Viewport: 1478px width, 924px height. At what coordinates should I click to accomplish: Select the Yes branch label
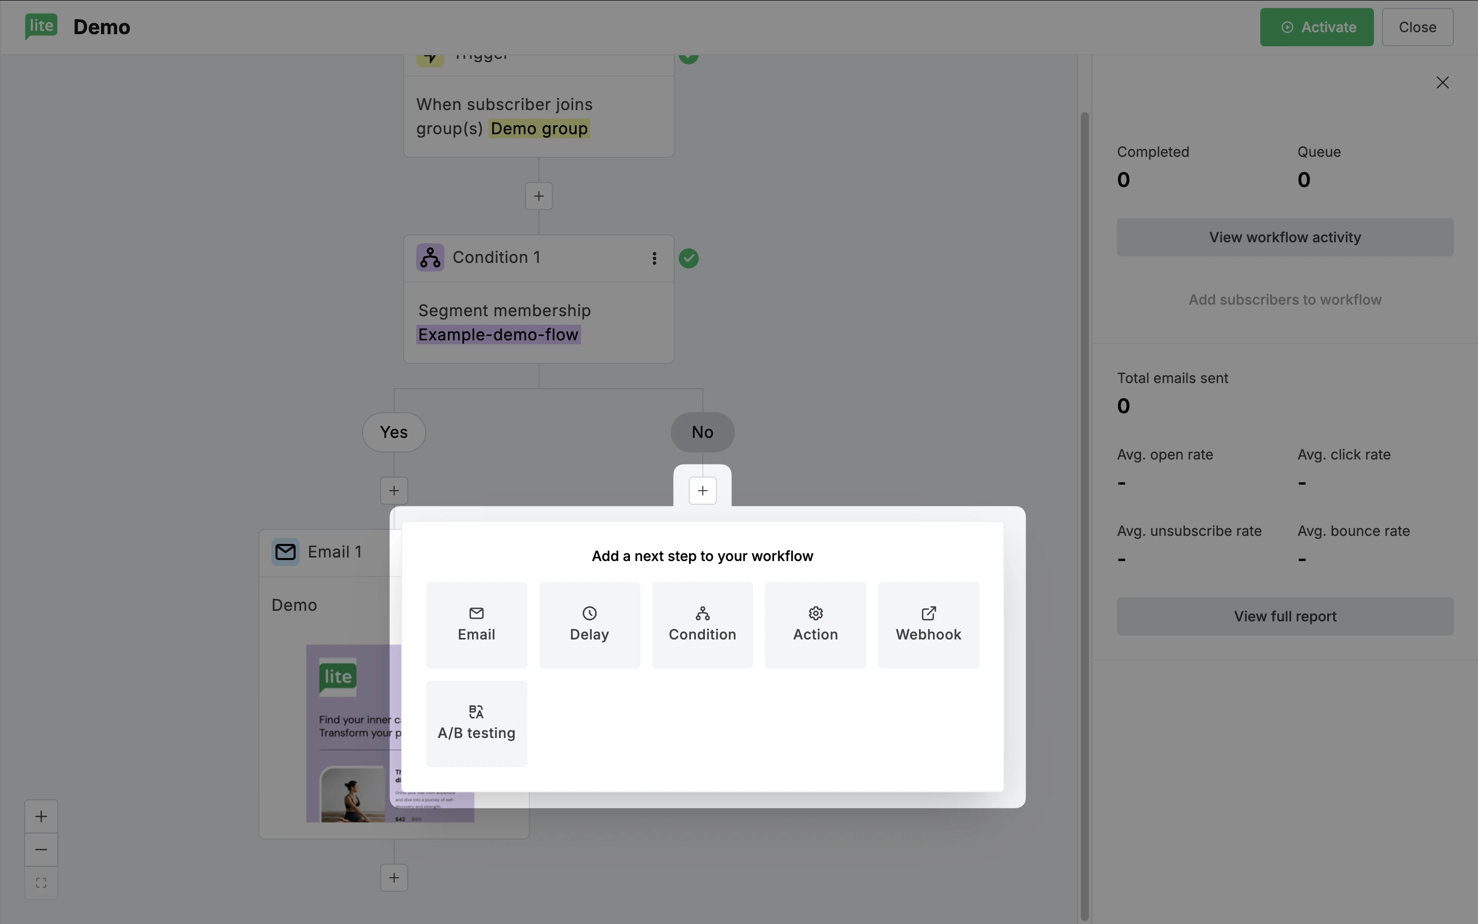tap(394, 432)
